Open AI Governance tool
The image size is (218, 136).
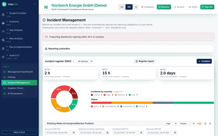click(x=19, y=94)
